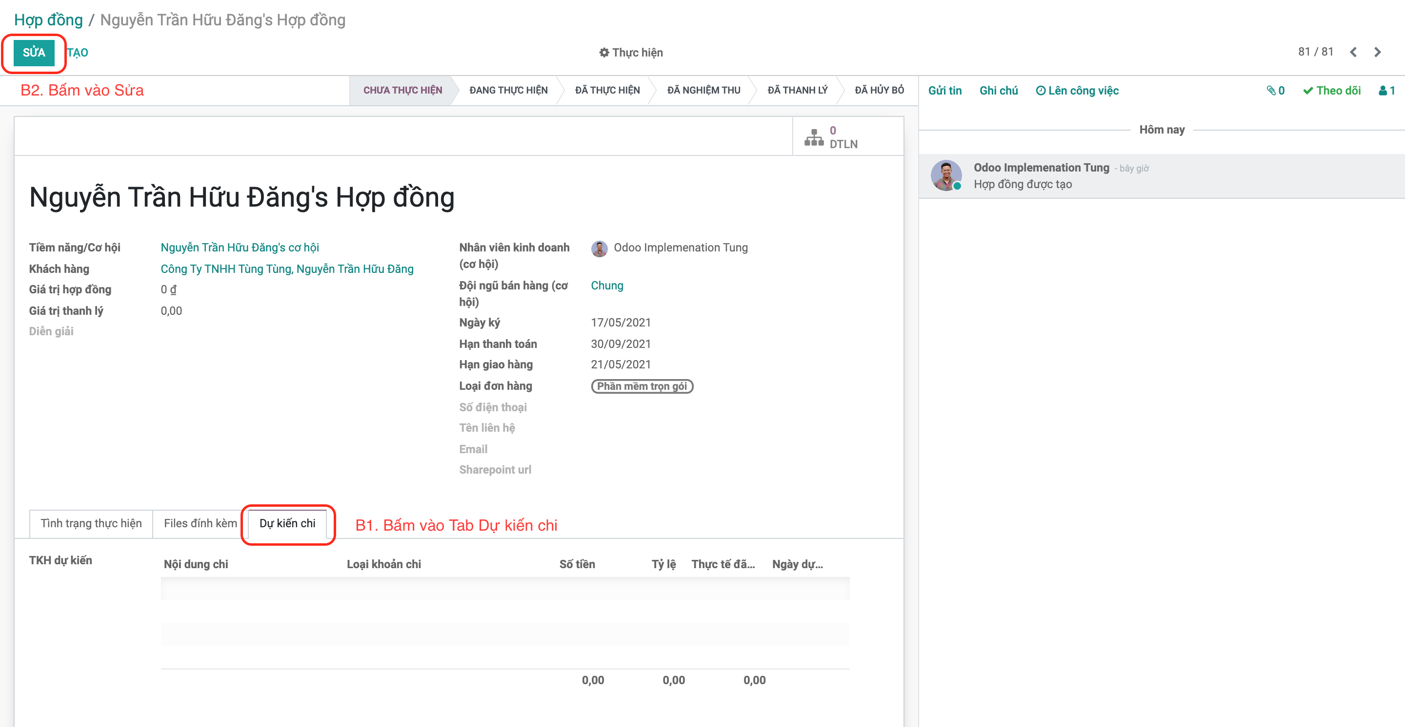Go to previous record with the left arrow
The image size is (1405, 727).
point(1353,52)
